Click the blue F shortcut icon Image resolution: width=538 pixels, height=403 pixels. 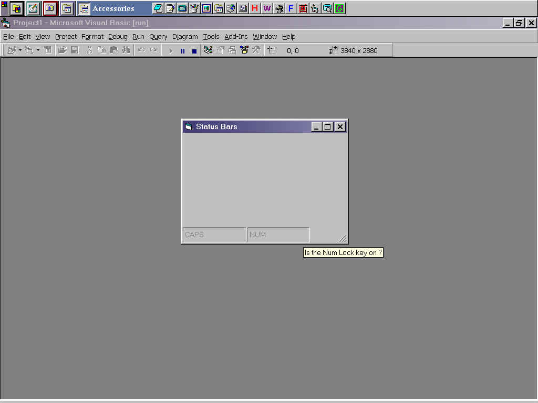[x=291, y=8]
